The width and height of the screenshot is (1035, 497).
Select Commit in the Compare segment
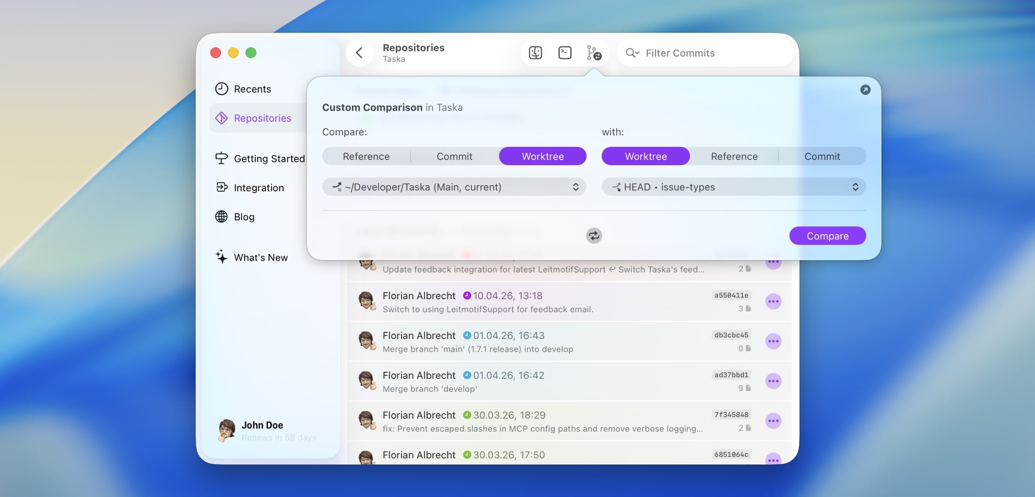[x=454, y=157]
